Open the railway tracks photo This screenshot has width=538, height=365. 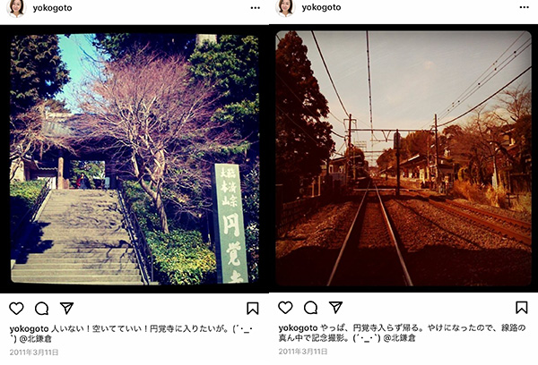(x=403, y=158)
